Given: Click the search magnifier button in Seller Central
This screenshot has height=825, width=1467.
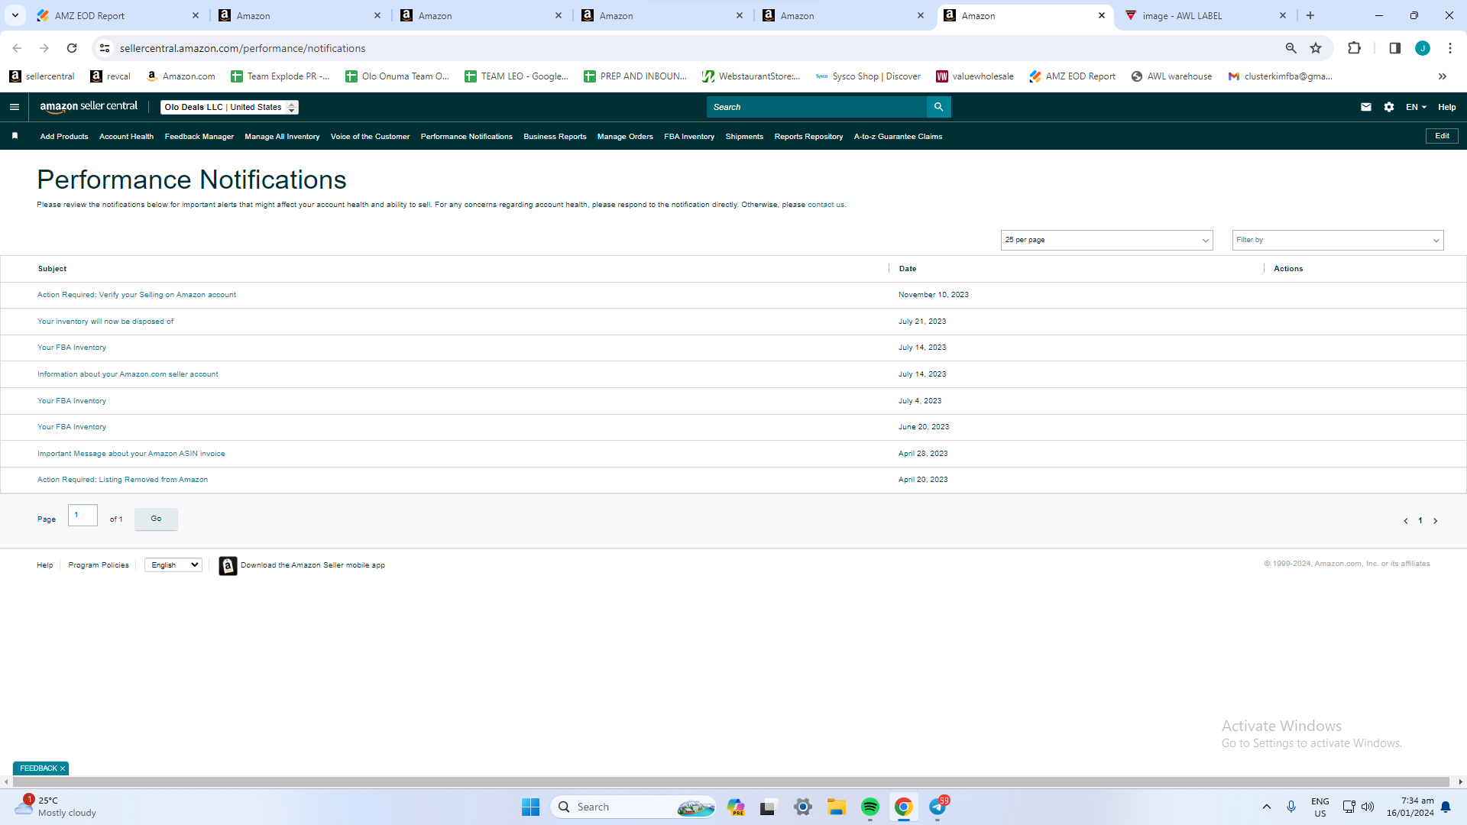Looking at the screenshot, I should click(x=938, y=107).
